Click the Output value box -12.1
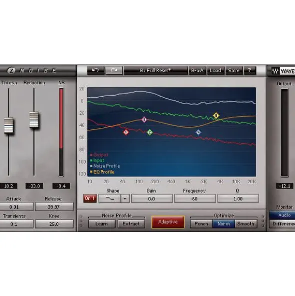The image size is (295, 296). click(x=285, y=186)
